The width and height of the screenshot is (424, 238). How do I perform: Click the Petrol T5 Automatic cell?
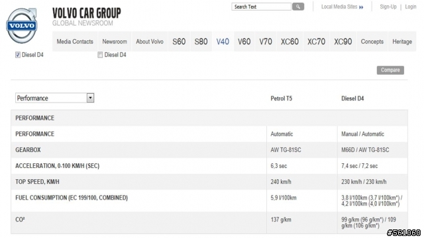[x=282, y=134]
